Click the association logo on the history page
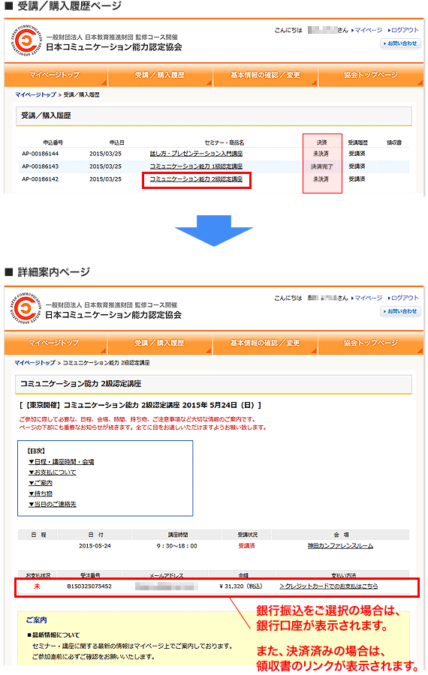 click(26, 42)
